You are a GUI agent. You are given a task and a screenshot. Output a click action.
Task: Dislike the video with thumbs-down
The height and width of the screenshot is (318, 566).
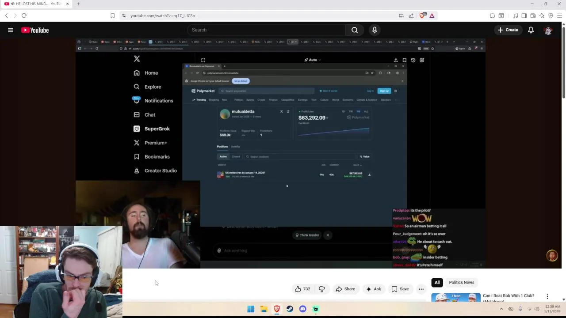click(x=321, y=289)
